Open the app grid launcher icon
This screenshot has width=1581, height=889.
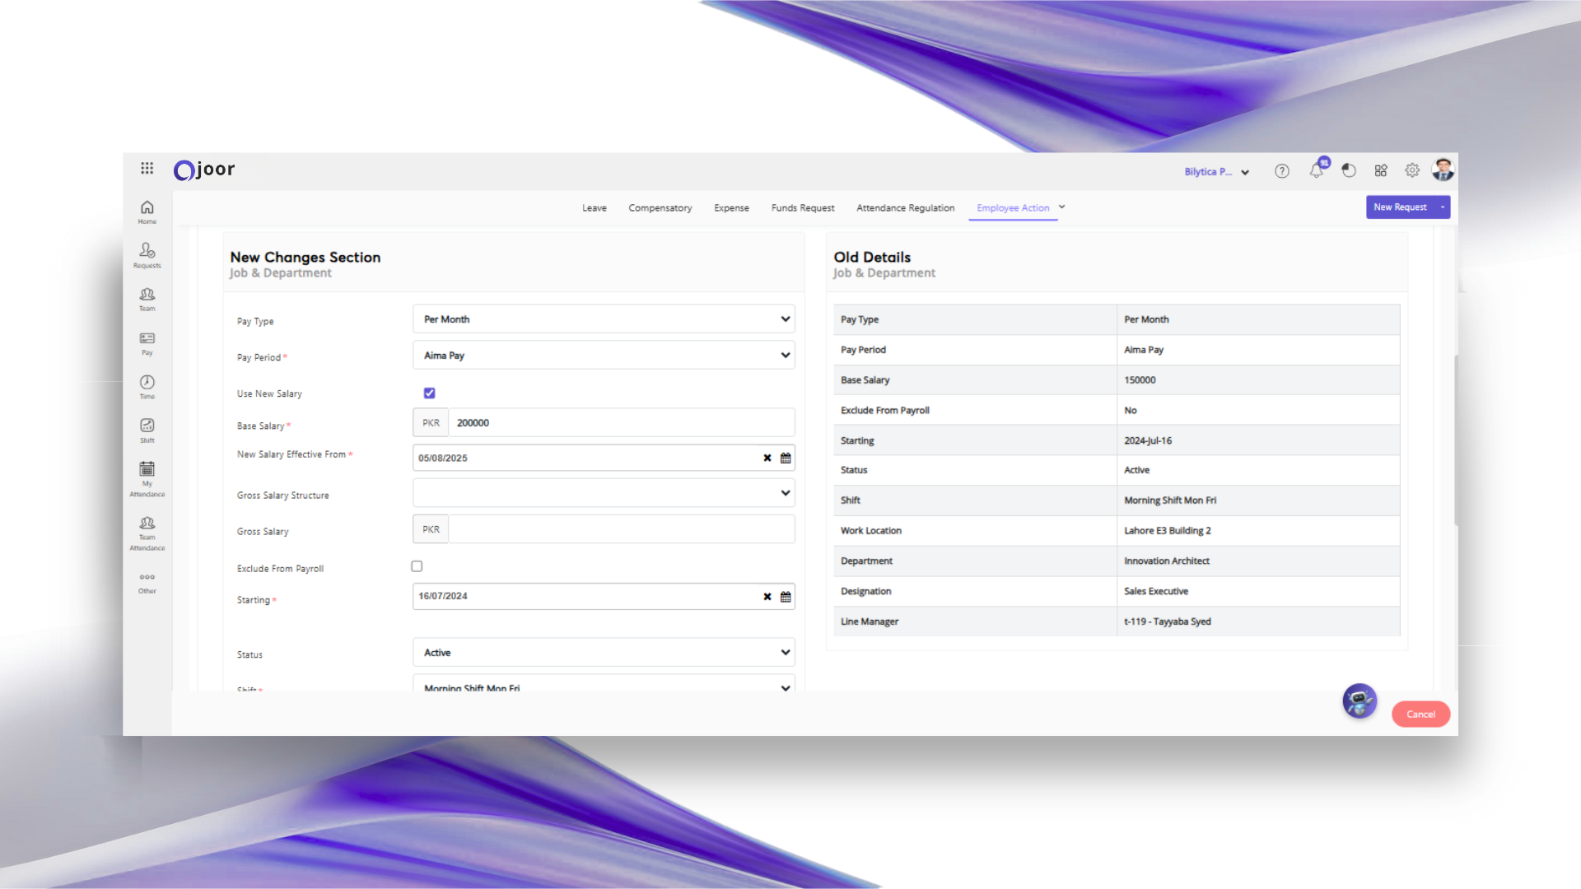pyautogui.click(x=147, y=168)
